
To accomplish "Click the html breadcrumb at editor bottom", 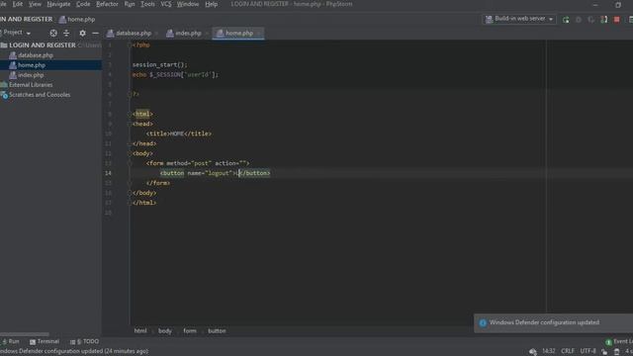I will pos(140,331).
